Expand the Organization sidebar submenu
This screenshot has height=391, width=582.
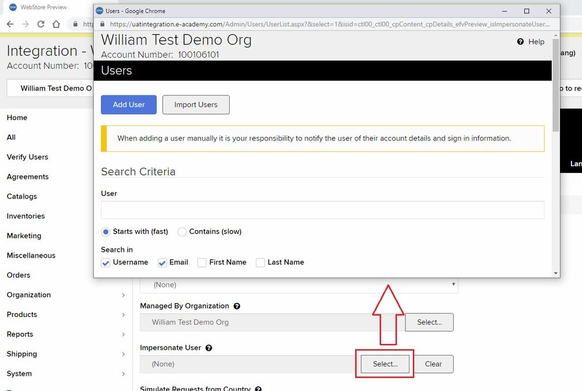pyautogui.click(x=123, y=295)
